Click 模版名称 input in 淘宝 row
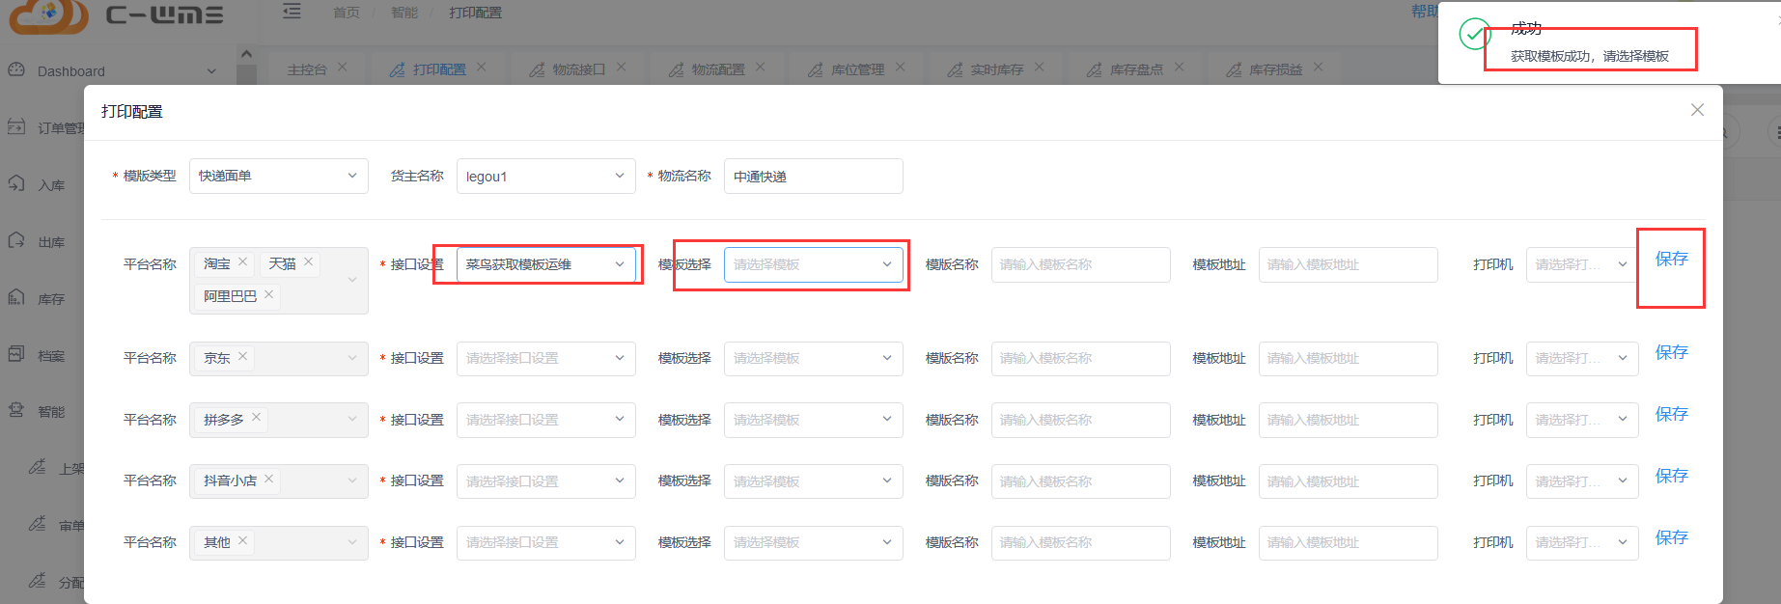This screenshot has width=1781, height=604. (1081, 264)
